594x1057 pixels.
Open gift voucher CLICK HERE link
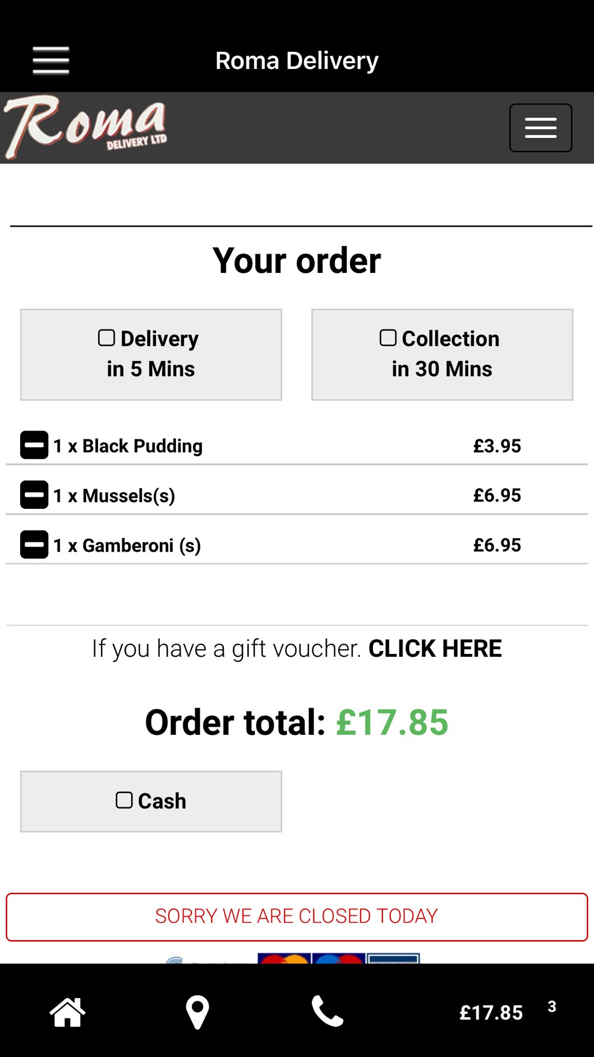coord(435,649)
